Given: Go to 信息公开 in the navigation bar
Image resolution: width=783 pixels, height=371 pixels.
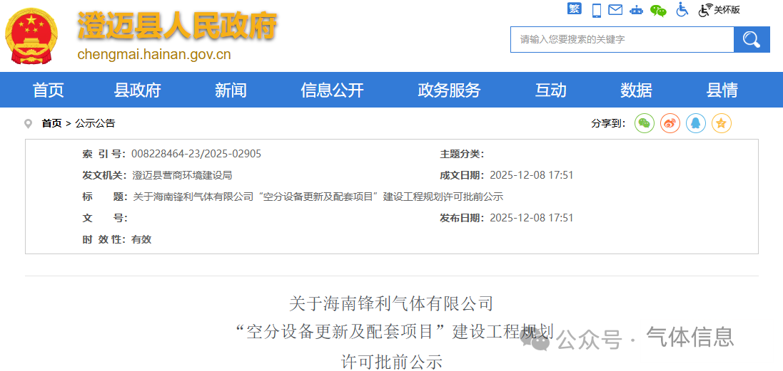Looking at the screenshot, I should click(x=332, y=90).
